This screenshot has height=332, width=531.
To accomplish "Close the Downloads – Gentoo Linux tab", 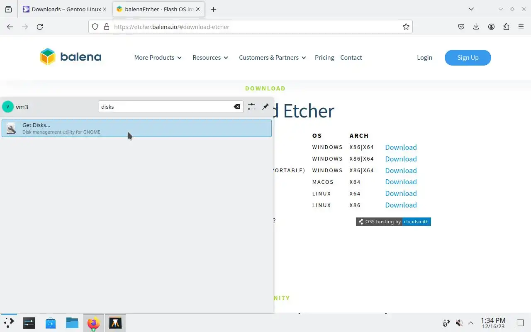I will [104, 9].
